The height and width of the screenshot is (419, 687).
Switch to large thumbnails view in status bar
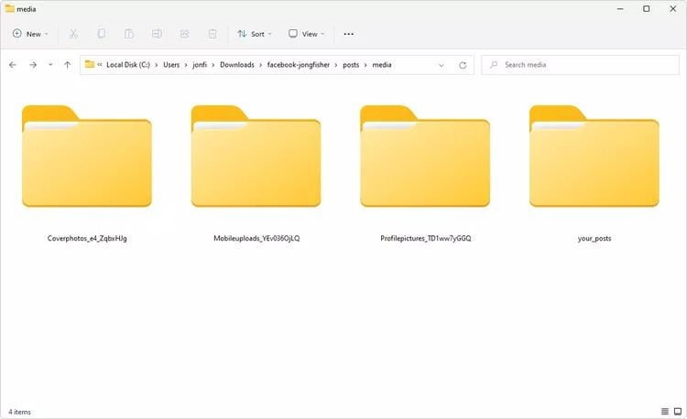point(677,412)
